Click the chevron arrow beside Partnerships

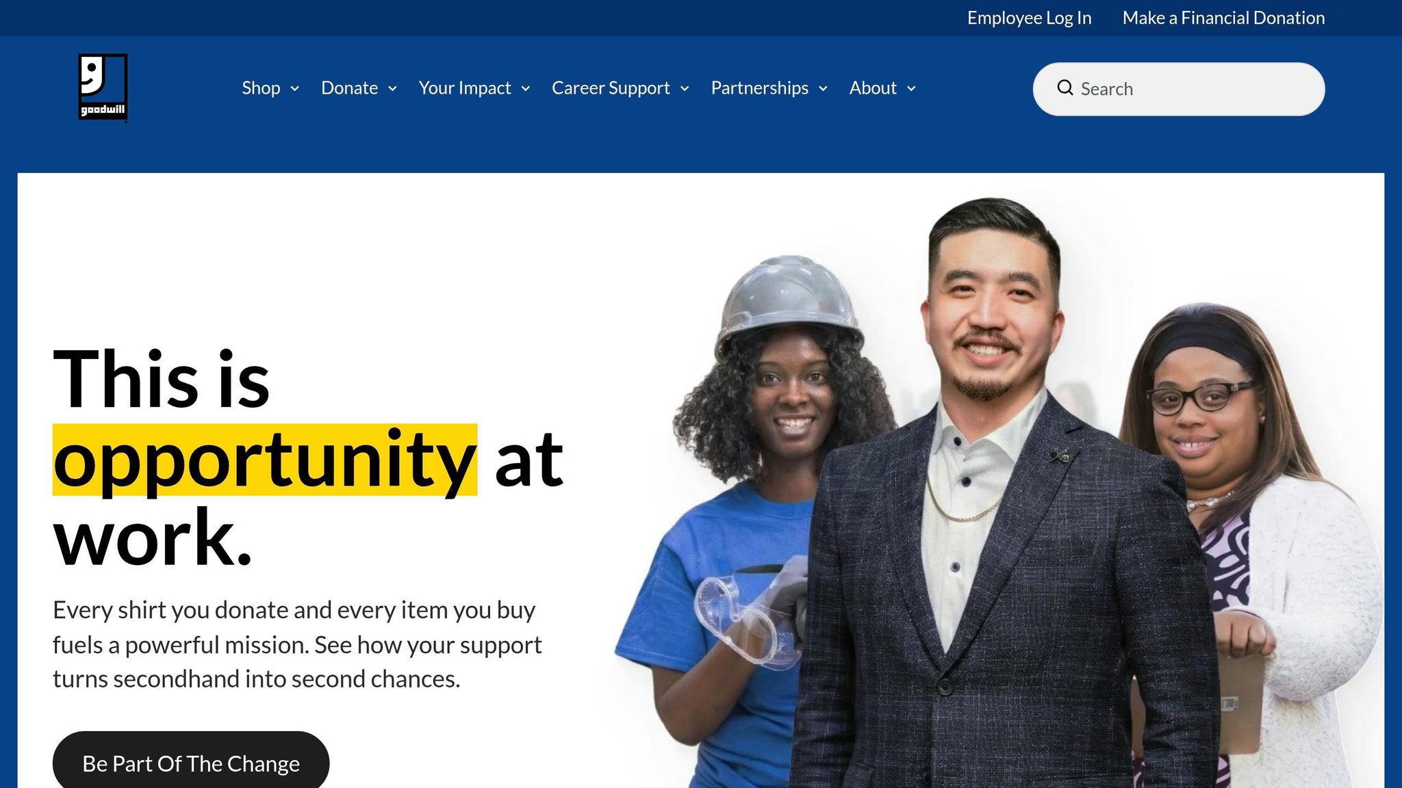tap(823, 89)
